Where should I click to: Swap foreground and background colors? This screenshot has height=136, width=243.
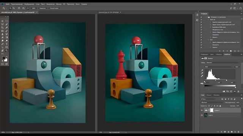tap(7, 57)
